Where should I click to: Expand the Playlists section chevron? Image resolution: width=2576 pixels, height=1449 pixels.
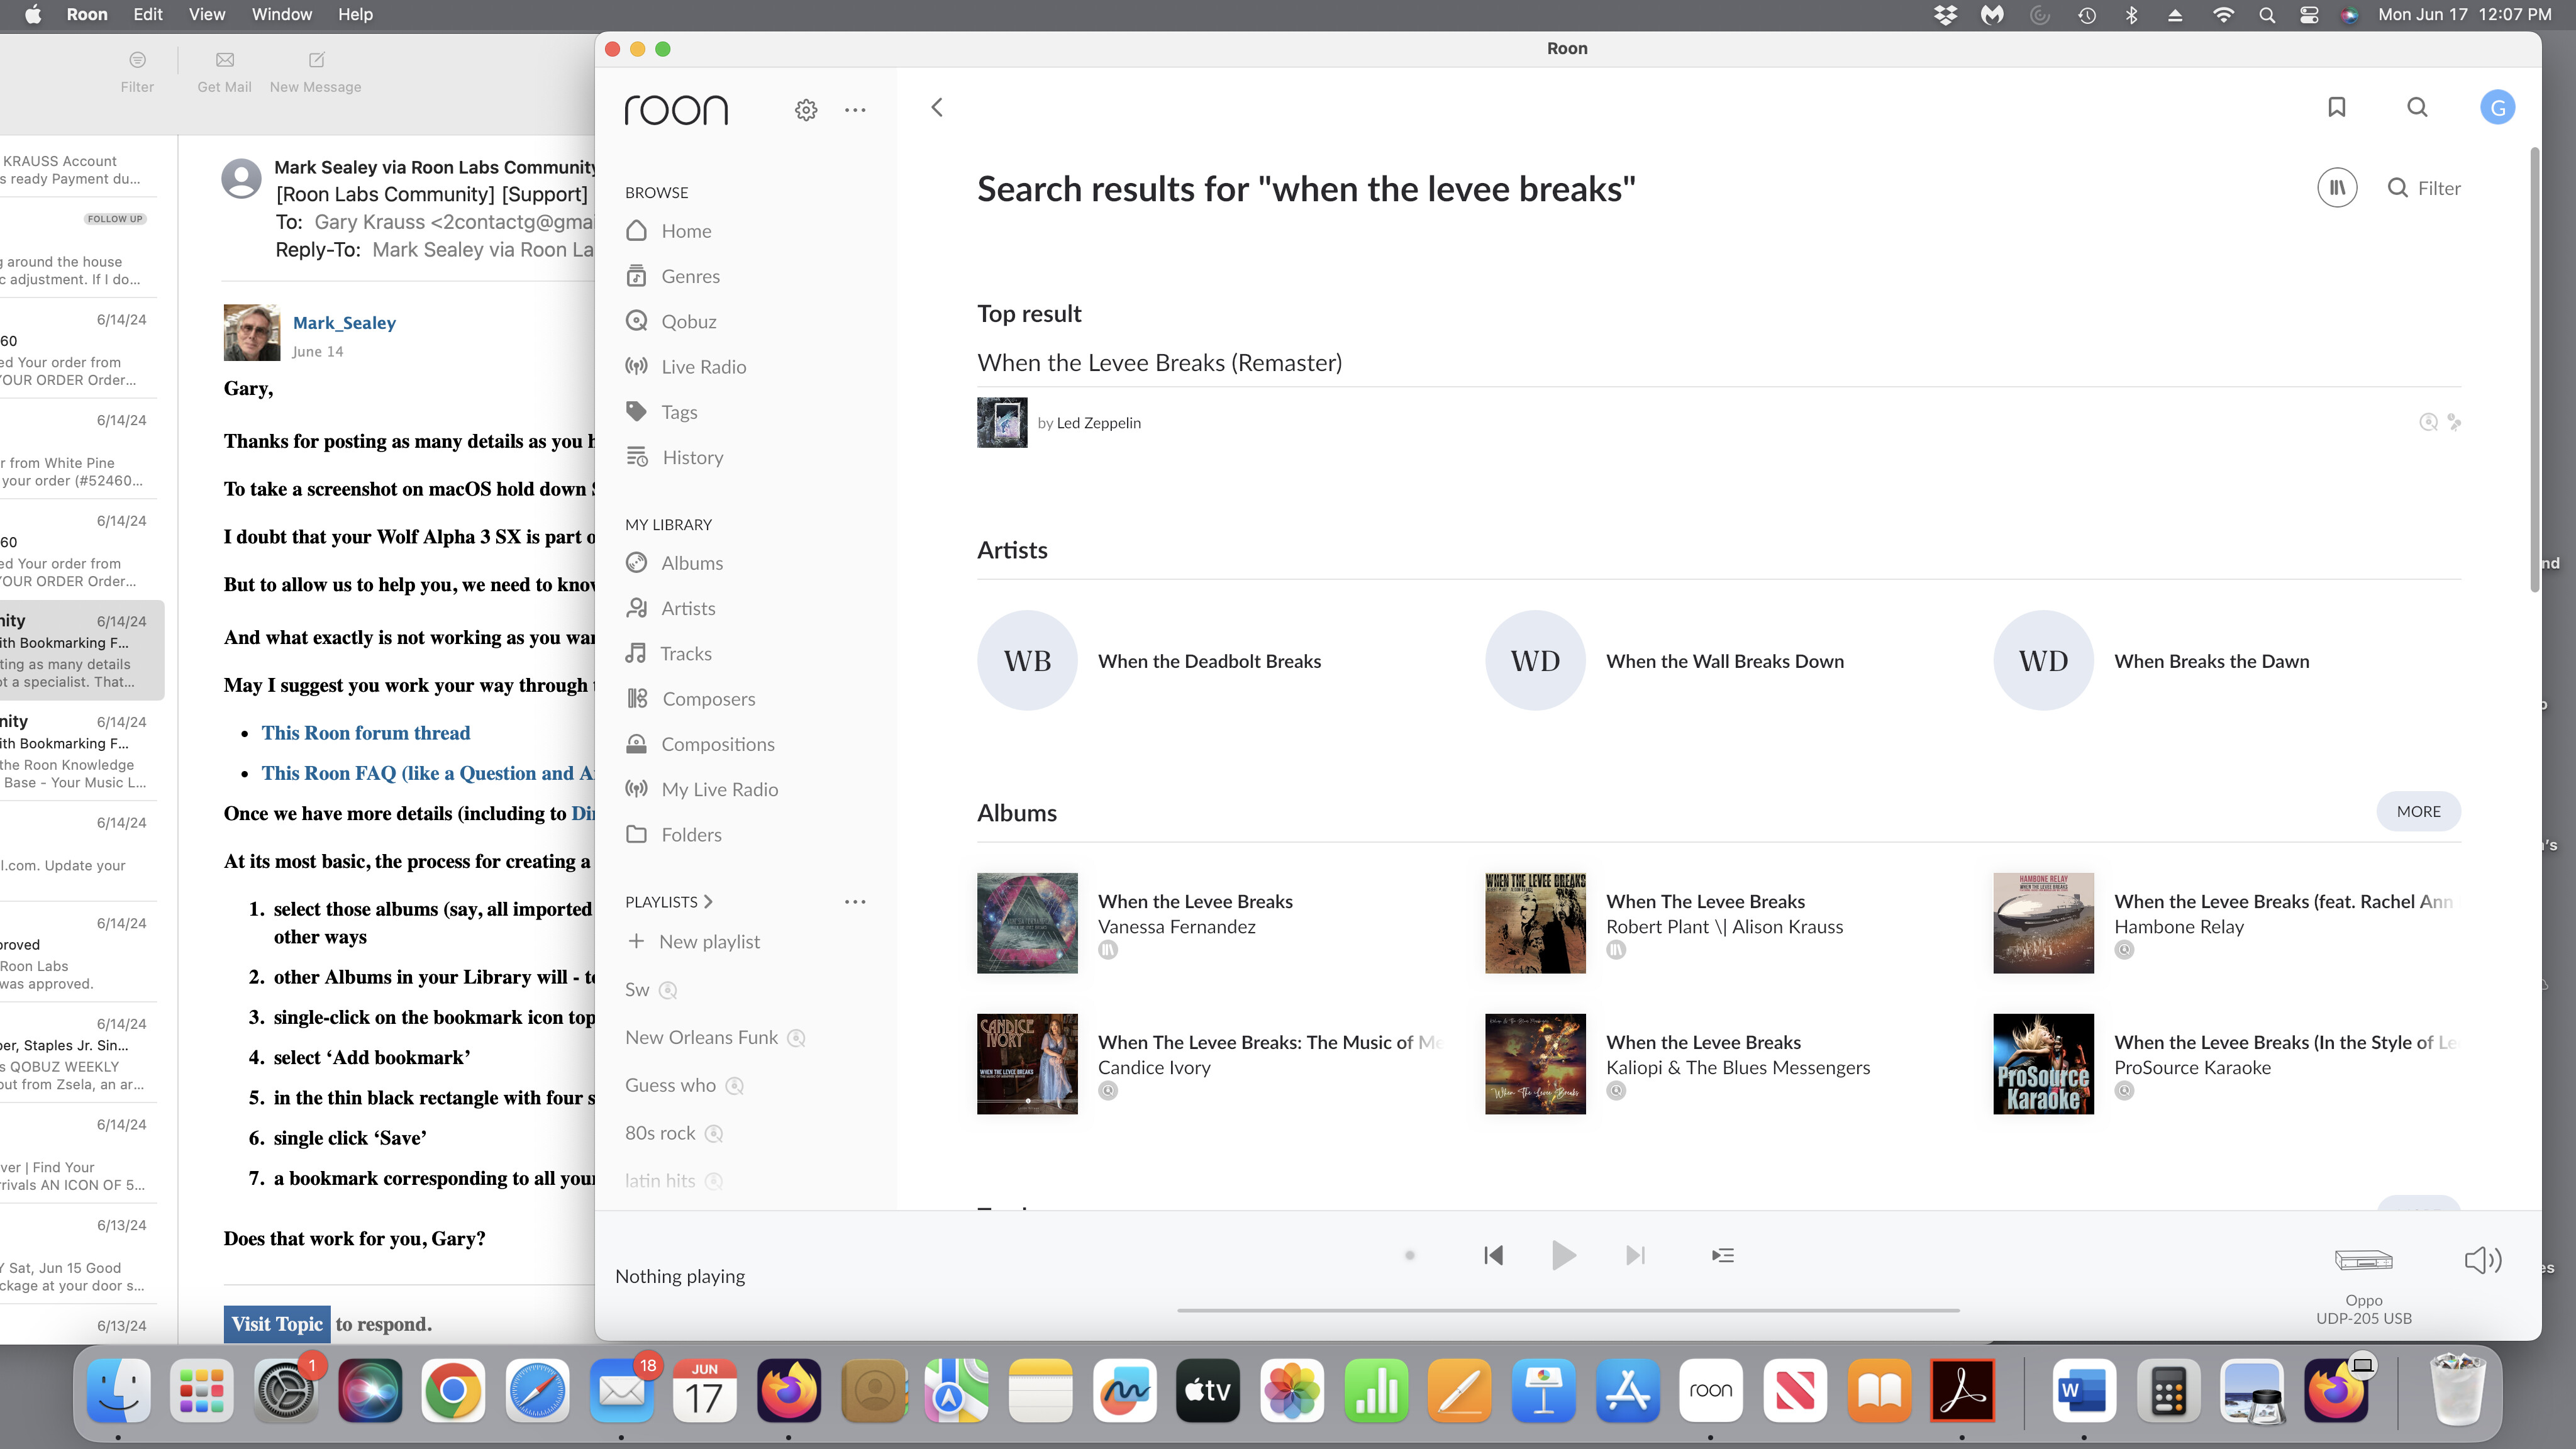click(x=708, y=902)
